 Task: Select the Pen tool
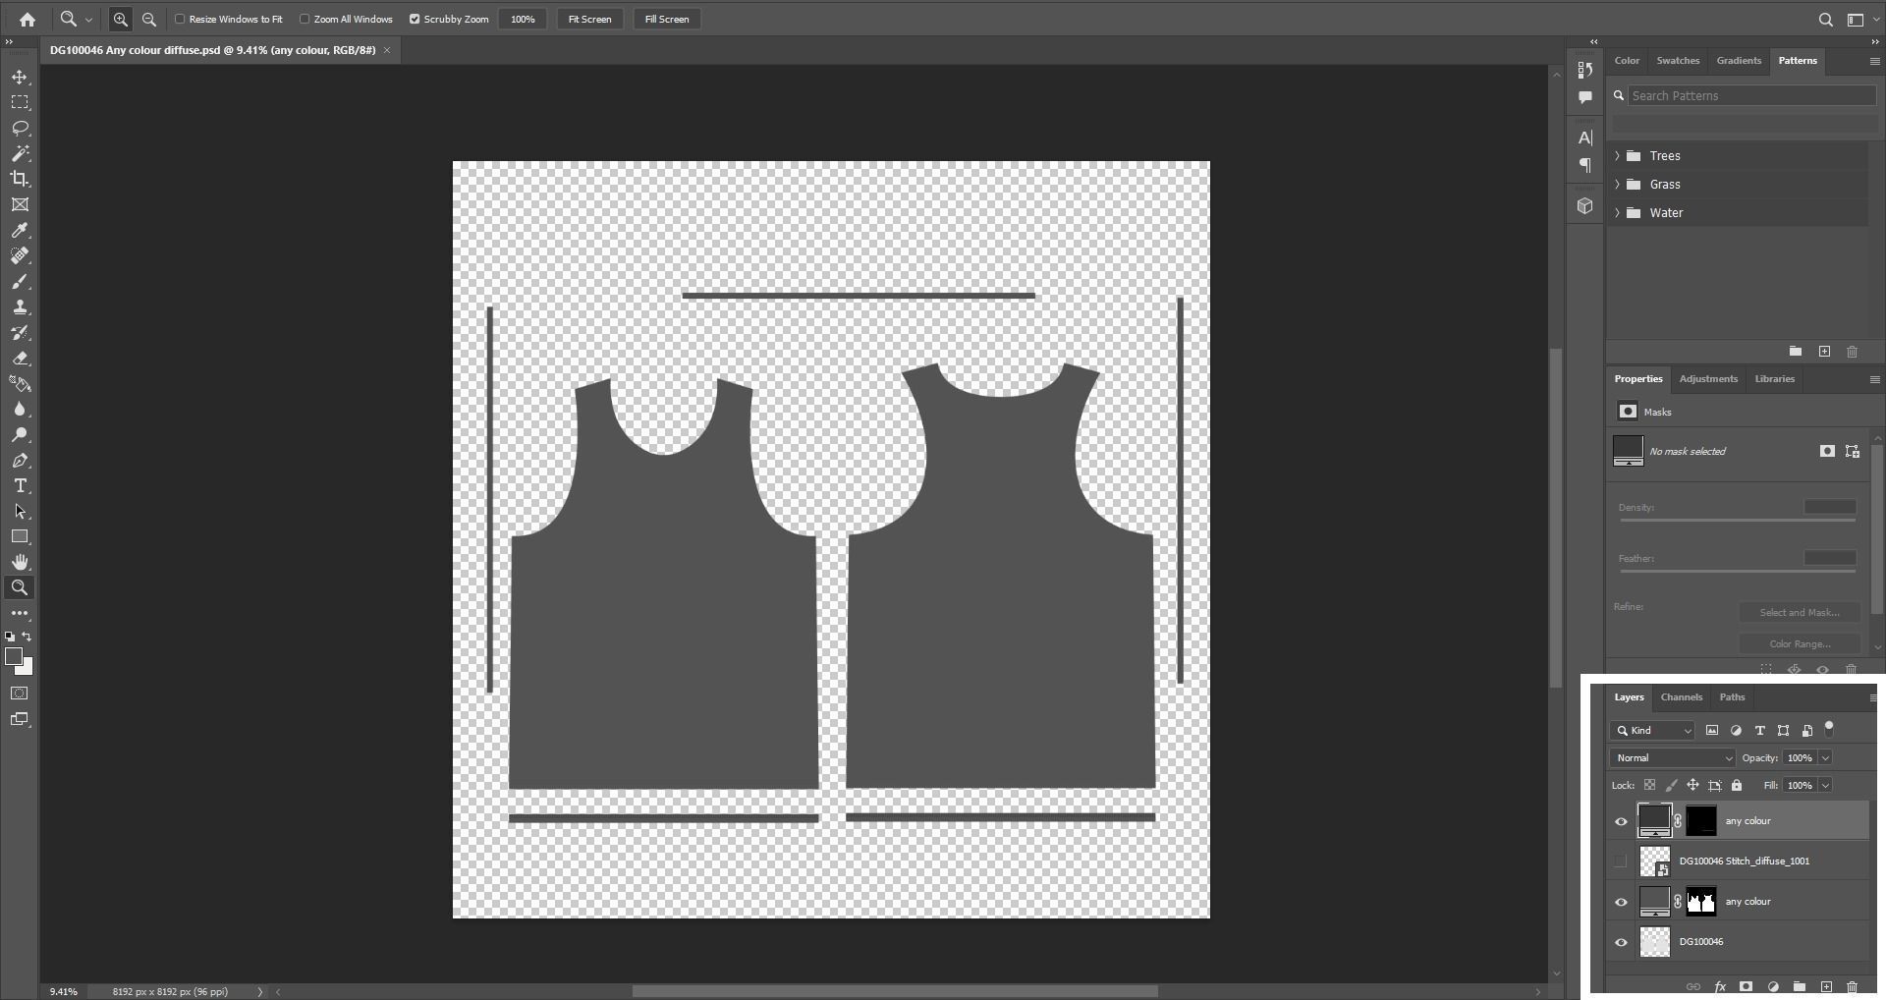20,461
